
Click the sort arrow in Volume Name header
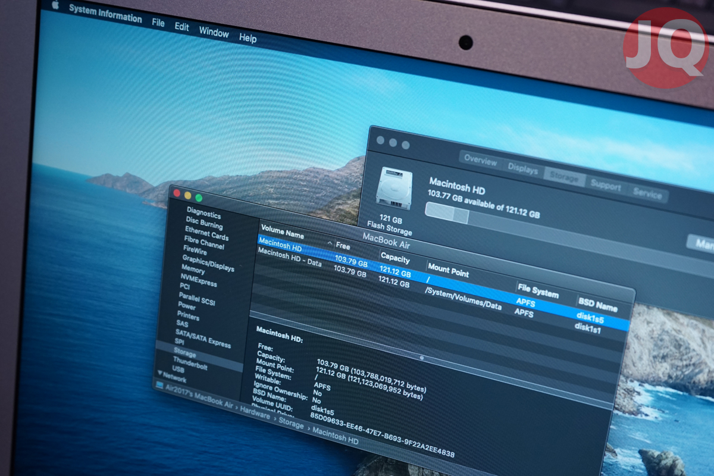coord(330,243)
